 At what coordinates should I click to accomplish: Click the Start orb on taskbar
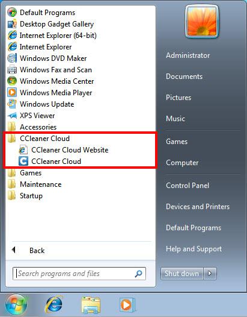pos(16,304)
